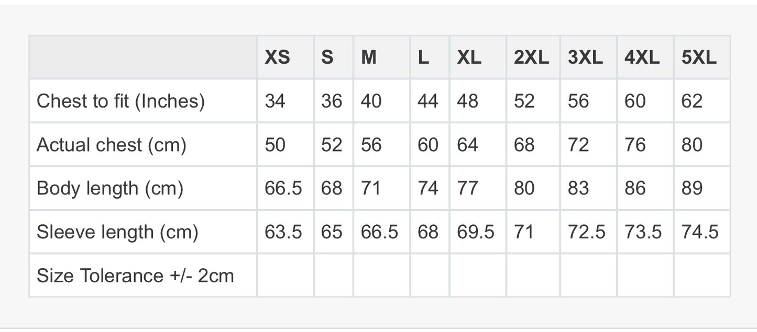Image resolution: width=757 pixels, height=332 pixels.
Task: Select body length value for 2XL
Action: (x=524, y=188)
